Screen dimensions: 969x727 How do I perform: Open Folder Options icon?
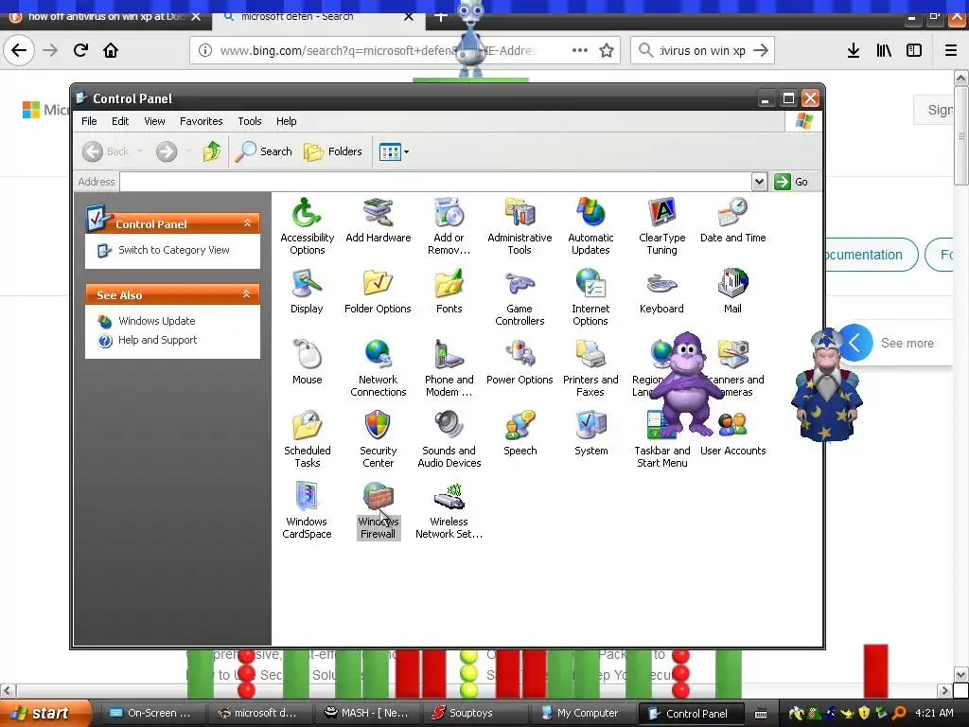(378, 292)
